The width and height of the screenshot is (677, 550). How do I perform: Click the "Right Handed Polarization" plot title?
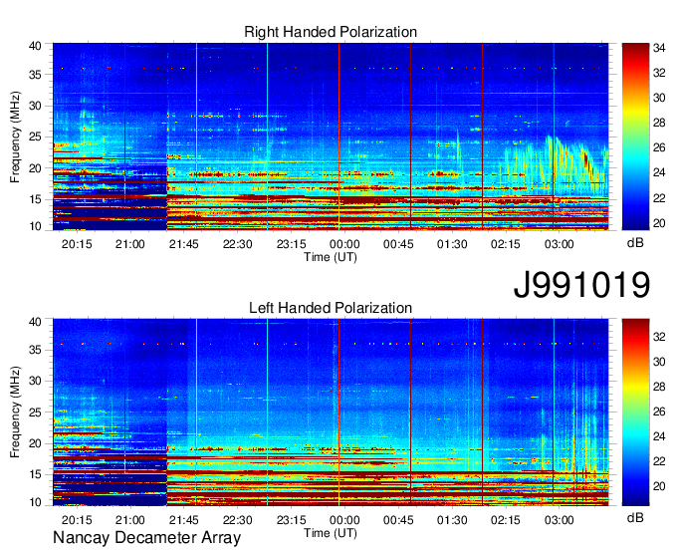pyautogui.click(x=331, y=32)
